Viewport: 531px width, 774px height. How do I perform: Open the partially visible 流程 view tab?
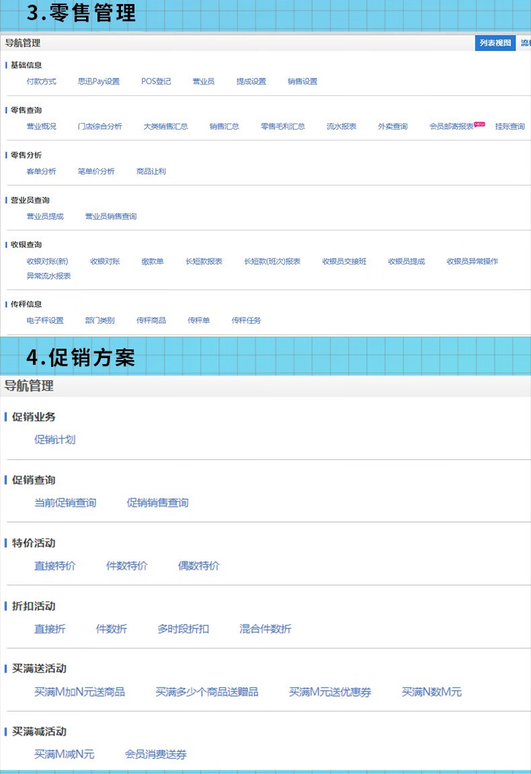tap(525, 43)
